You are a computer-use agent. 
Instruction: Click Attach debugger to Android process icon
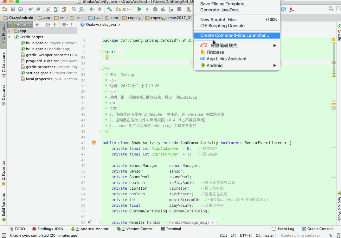point(171,9)
